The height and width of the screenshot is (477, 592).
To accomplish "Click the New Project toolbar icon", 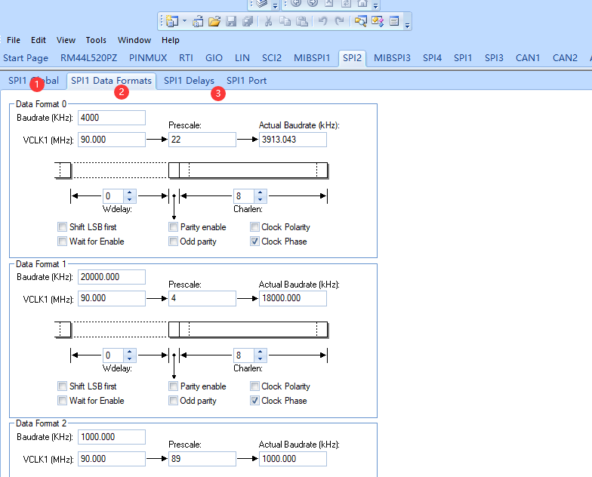I will pos(171,21).
